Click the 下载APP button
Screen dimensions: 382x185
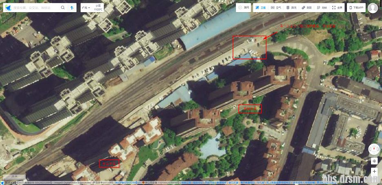356,8
